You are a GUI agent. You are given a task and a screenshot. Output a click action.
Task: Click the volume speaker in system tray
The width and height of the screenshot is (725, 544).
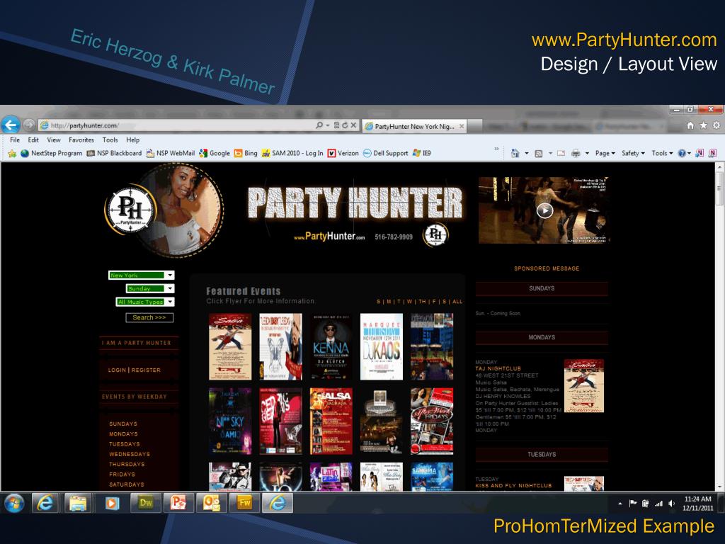[x=672, y=504]
